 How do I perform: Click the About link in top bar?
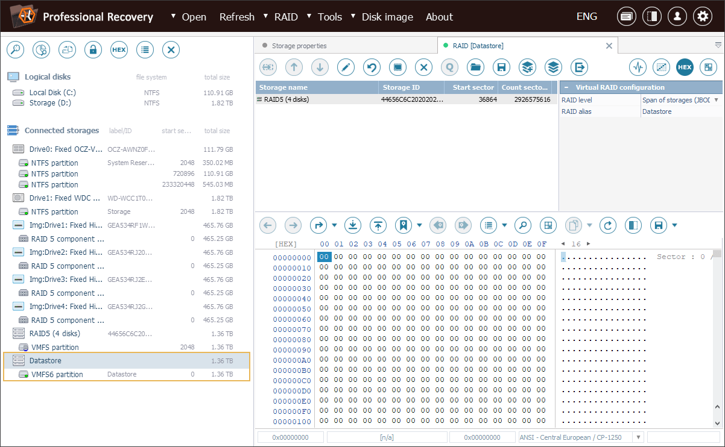coord(439,17)
